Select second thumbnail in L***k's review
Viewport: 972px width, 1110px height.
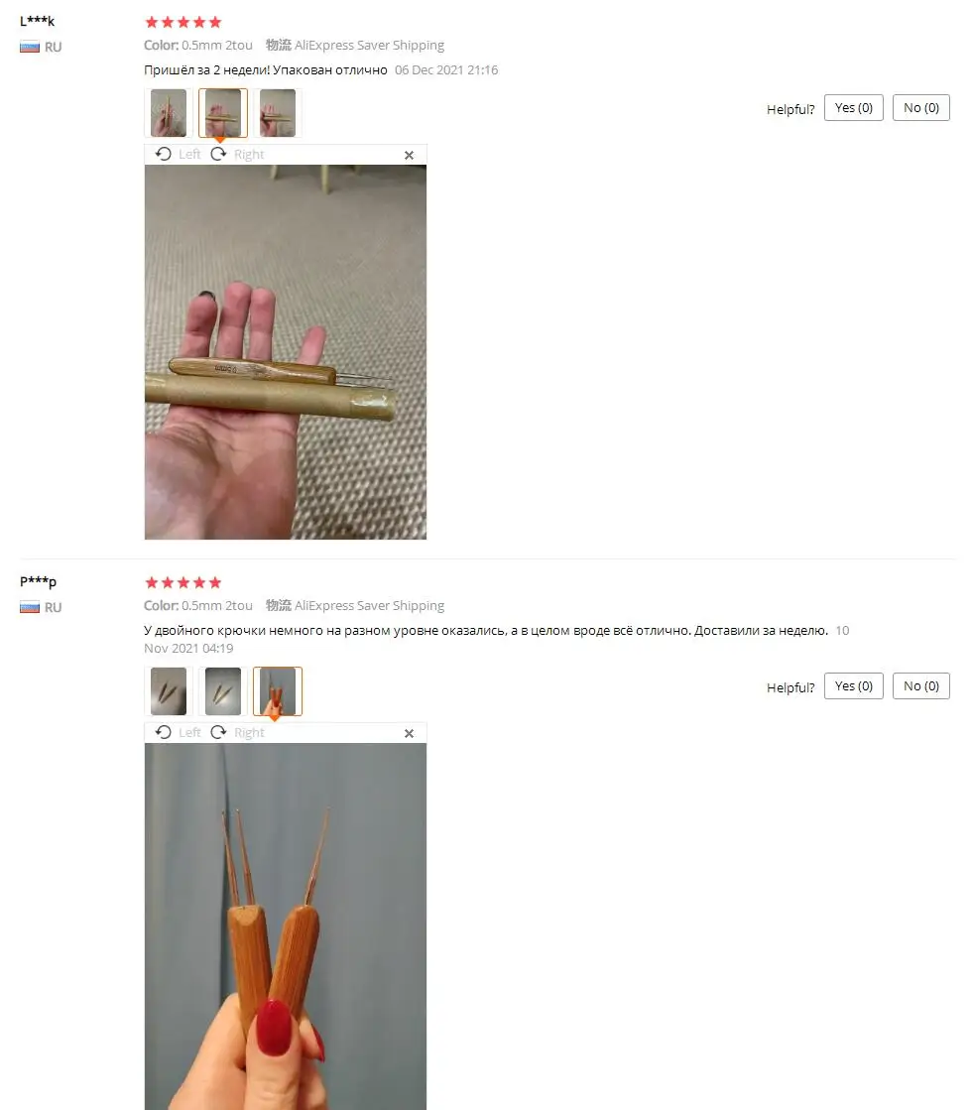pos(223,113)
